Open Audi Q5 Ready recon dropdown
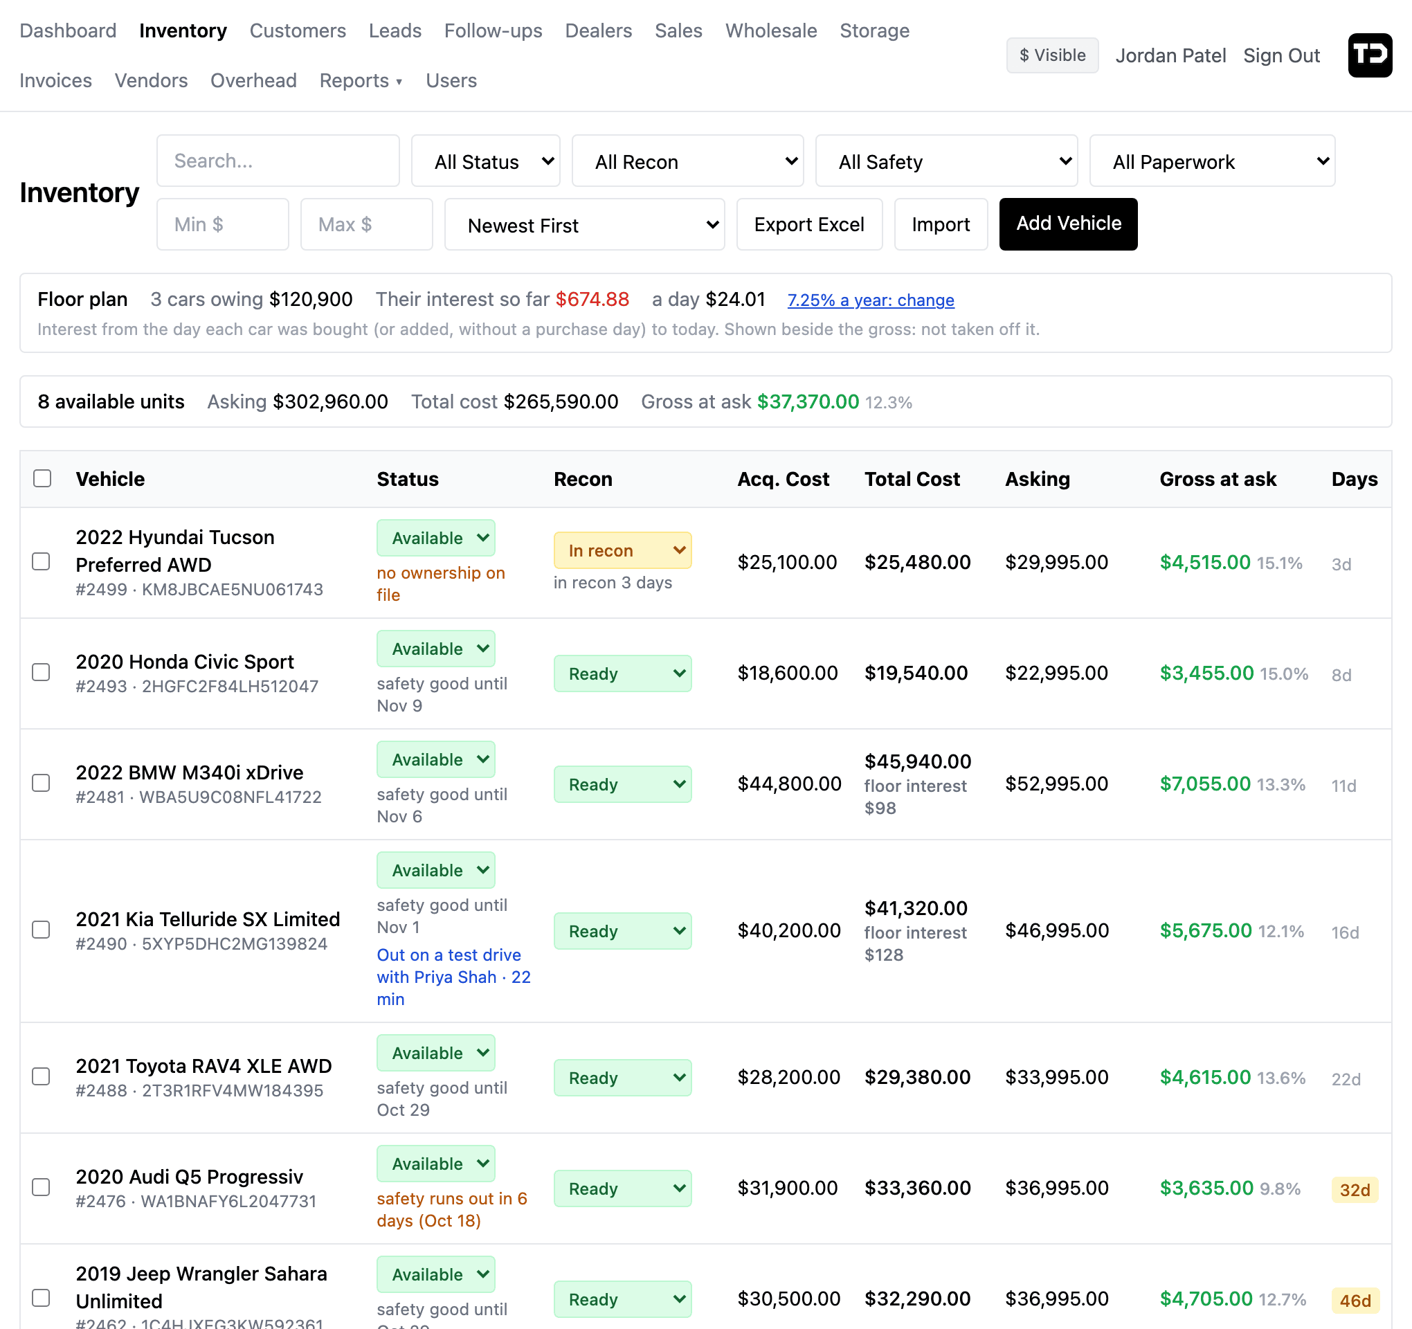 [x=623, y=1188]
